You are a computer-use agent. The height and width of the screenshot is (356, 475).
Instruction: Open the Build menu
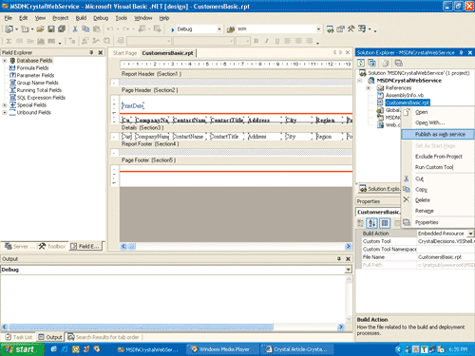coord(81,18)
